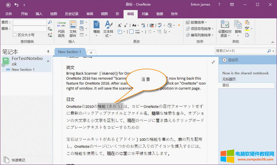
Task: Click the undo arrow in title bar
Action: pos(16,4)
